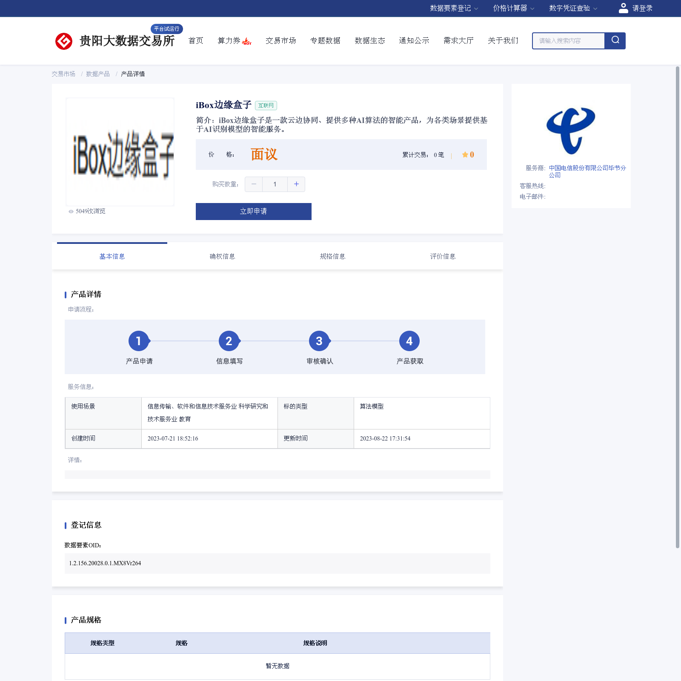Image resolution: width=681 pixels, height=681 pixels.
Task: Switch to the 确权信息 tab
Action: coord(222,256)
